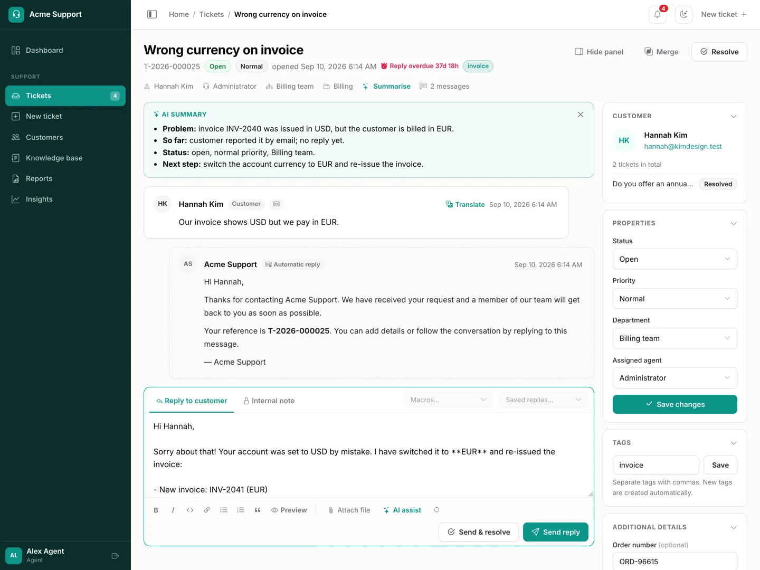Insert blockquote in reply
Viewport: 760px width, 570px height.
click(258, 510)
